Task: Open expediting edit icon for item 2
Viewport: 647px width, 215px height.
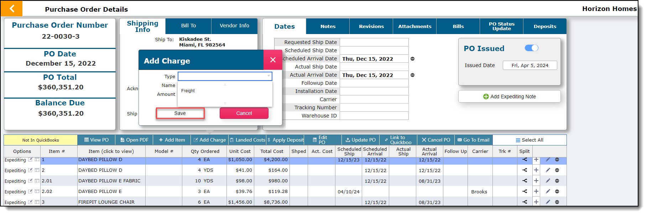Action: 30,170
